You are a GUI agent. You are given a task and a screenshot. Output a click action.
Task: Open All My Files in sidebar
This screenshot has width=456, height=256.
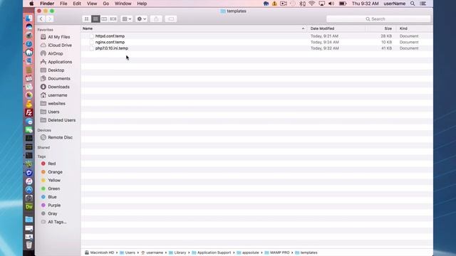pos(58,37)
